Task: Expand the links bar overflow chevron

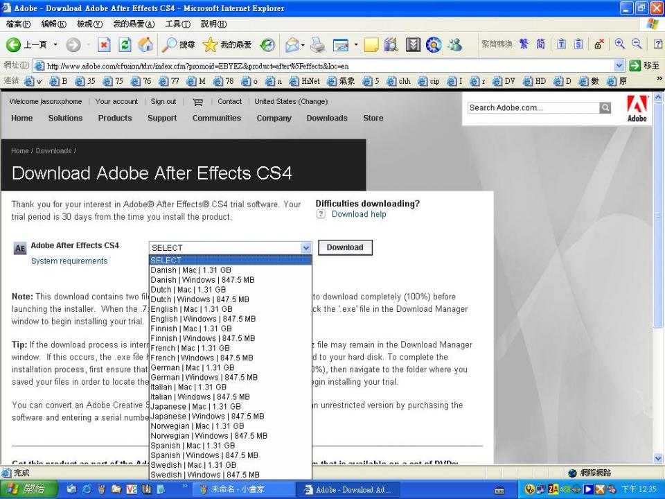Action: point(659,78)
